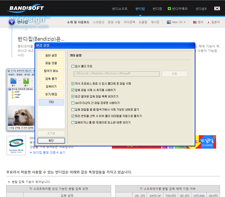Screen dimensions: 225x197
Task: Click the status bar text 1 파일 선택됨
Action: (21, 128)
